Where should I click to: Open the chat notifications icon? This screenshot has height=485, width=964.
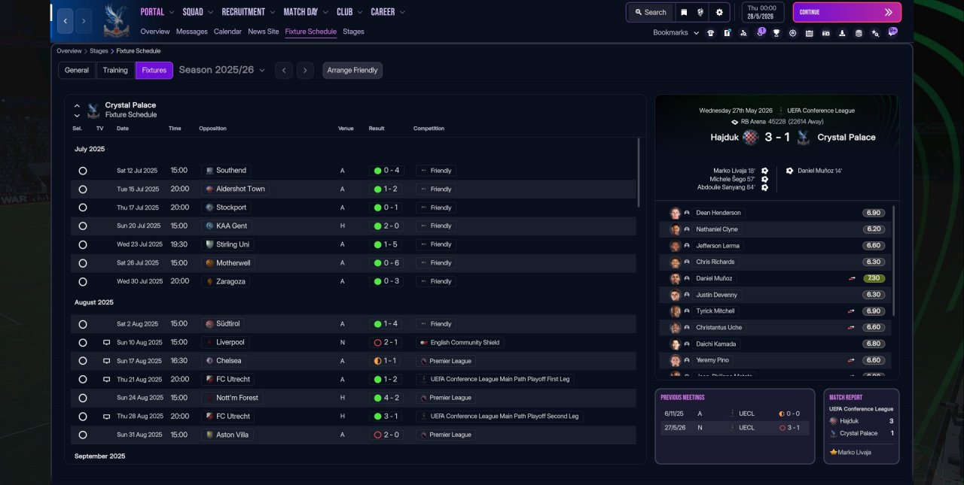pos(892,32)
